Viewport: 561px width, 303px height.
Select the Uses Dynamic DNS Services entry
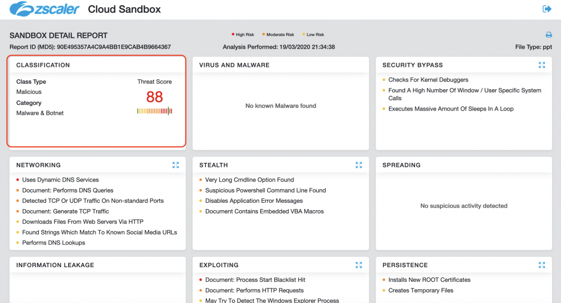60,180
